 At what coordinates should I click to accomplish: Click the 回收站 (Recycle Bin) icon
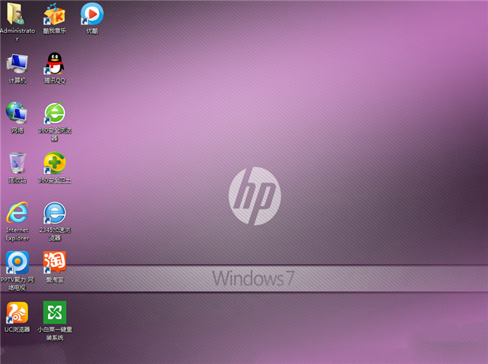click(x=17, y=163)
